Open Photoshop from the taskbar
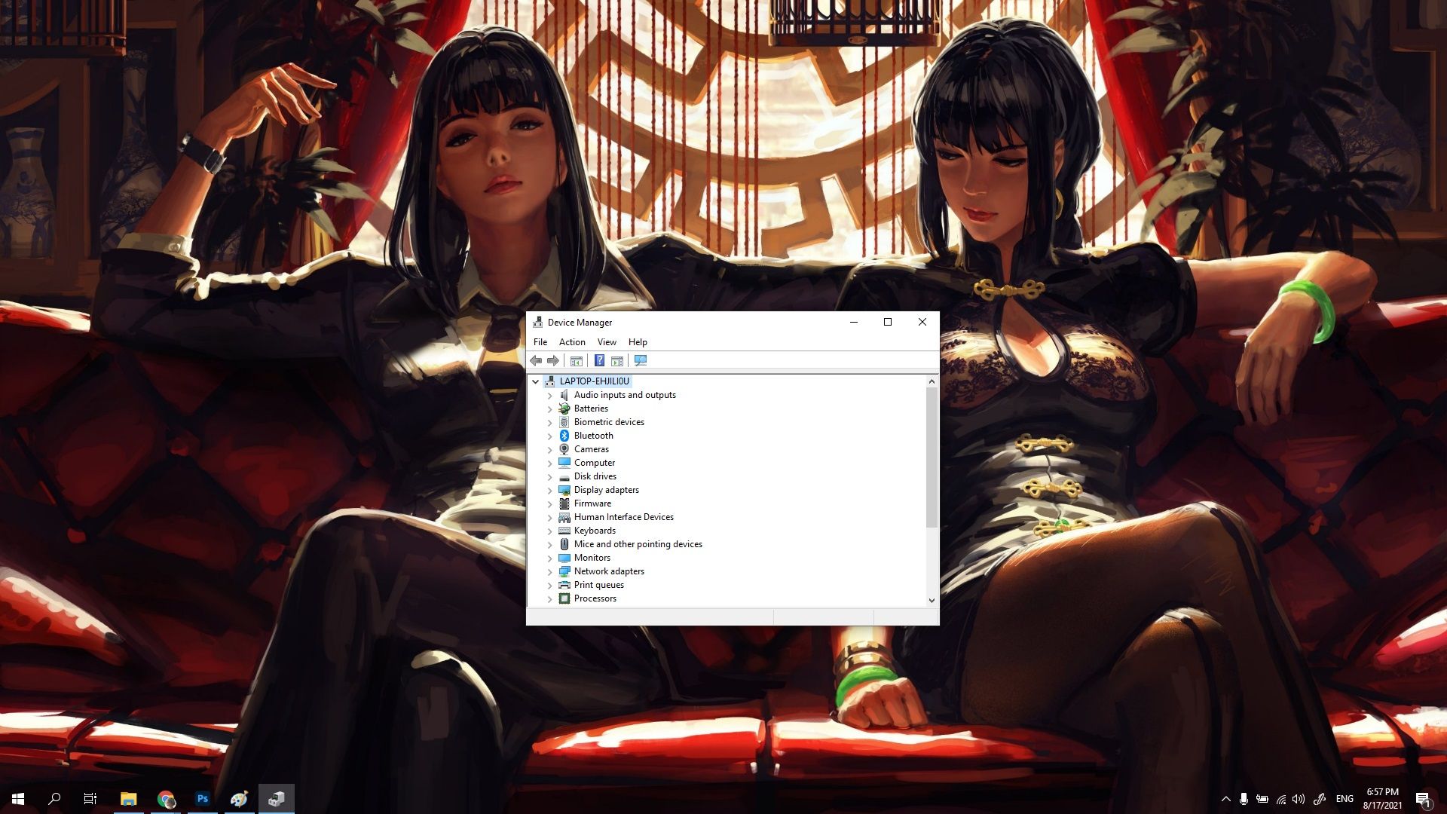1447x814 pixels. [x=202, y=798]
